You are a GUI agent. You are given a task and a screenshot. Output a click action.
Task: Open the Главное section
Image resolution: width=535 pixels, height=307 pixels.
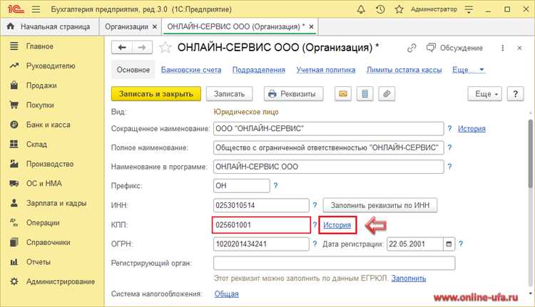(x=39, y=46)
